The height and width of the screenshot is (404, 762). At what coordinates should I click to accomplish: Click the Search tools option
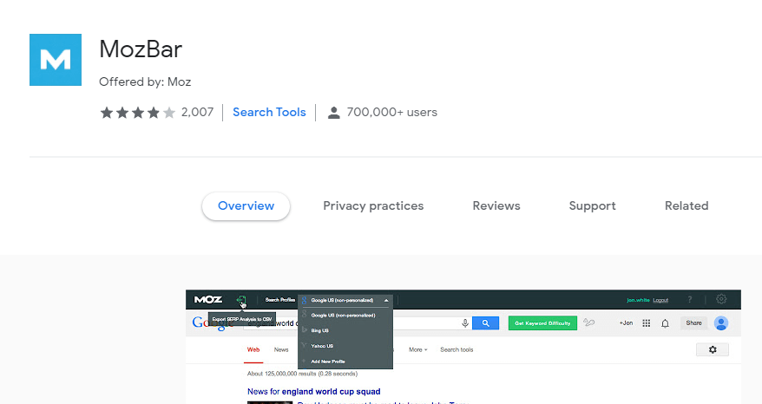457,349
